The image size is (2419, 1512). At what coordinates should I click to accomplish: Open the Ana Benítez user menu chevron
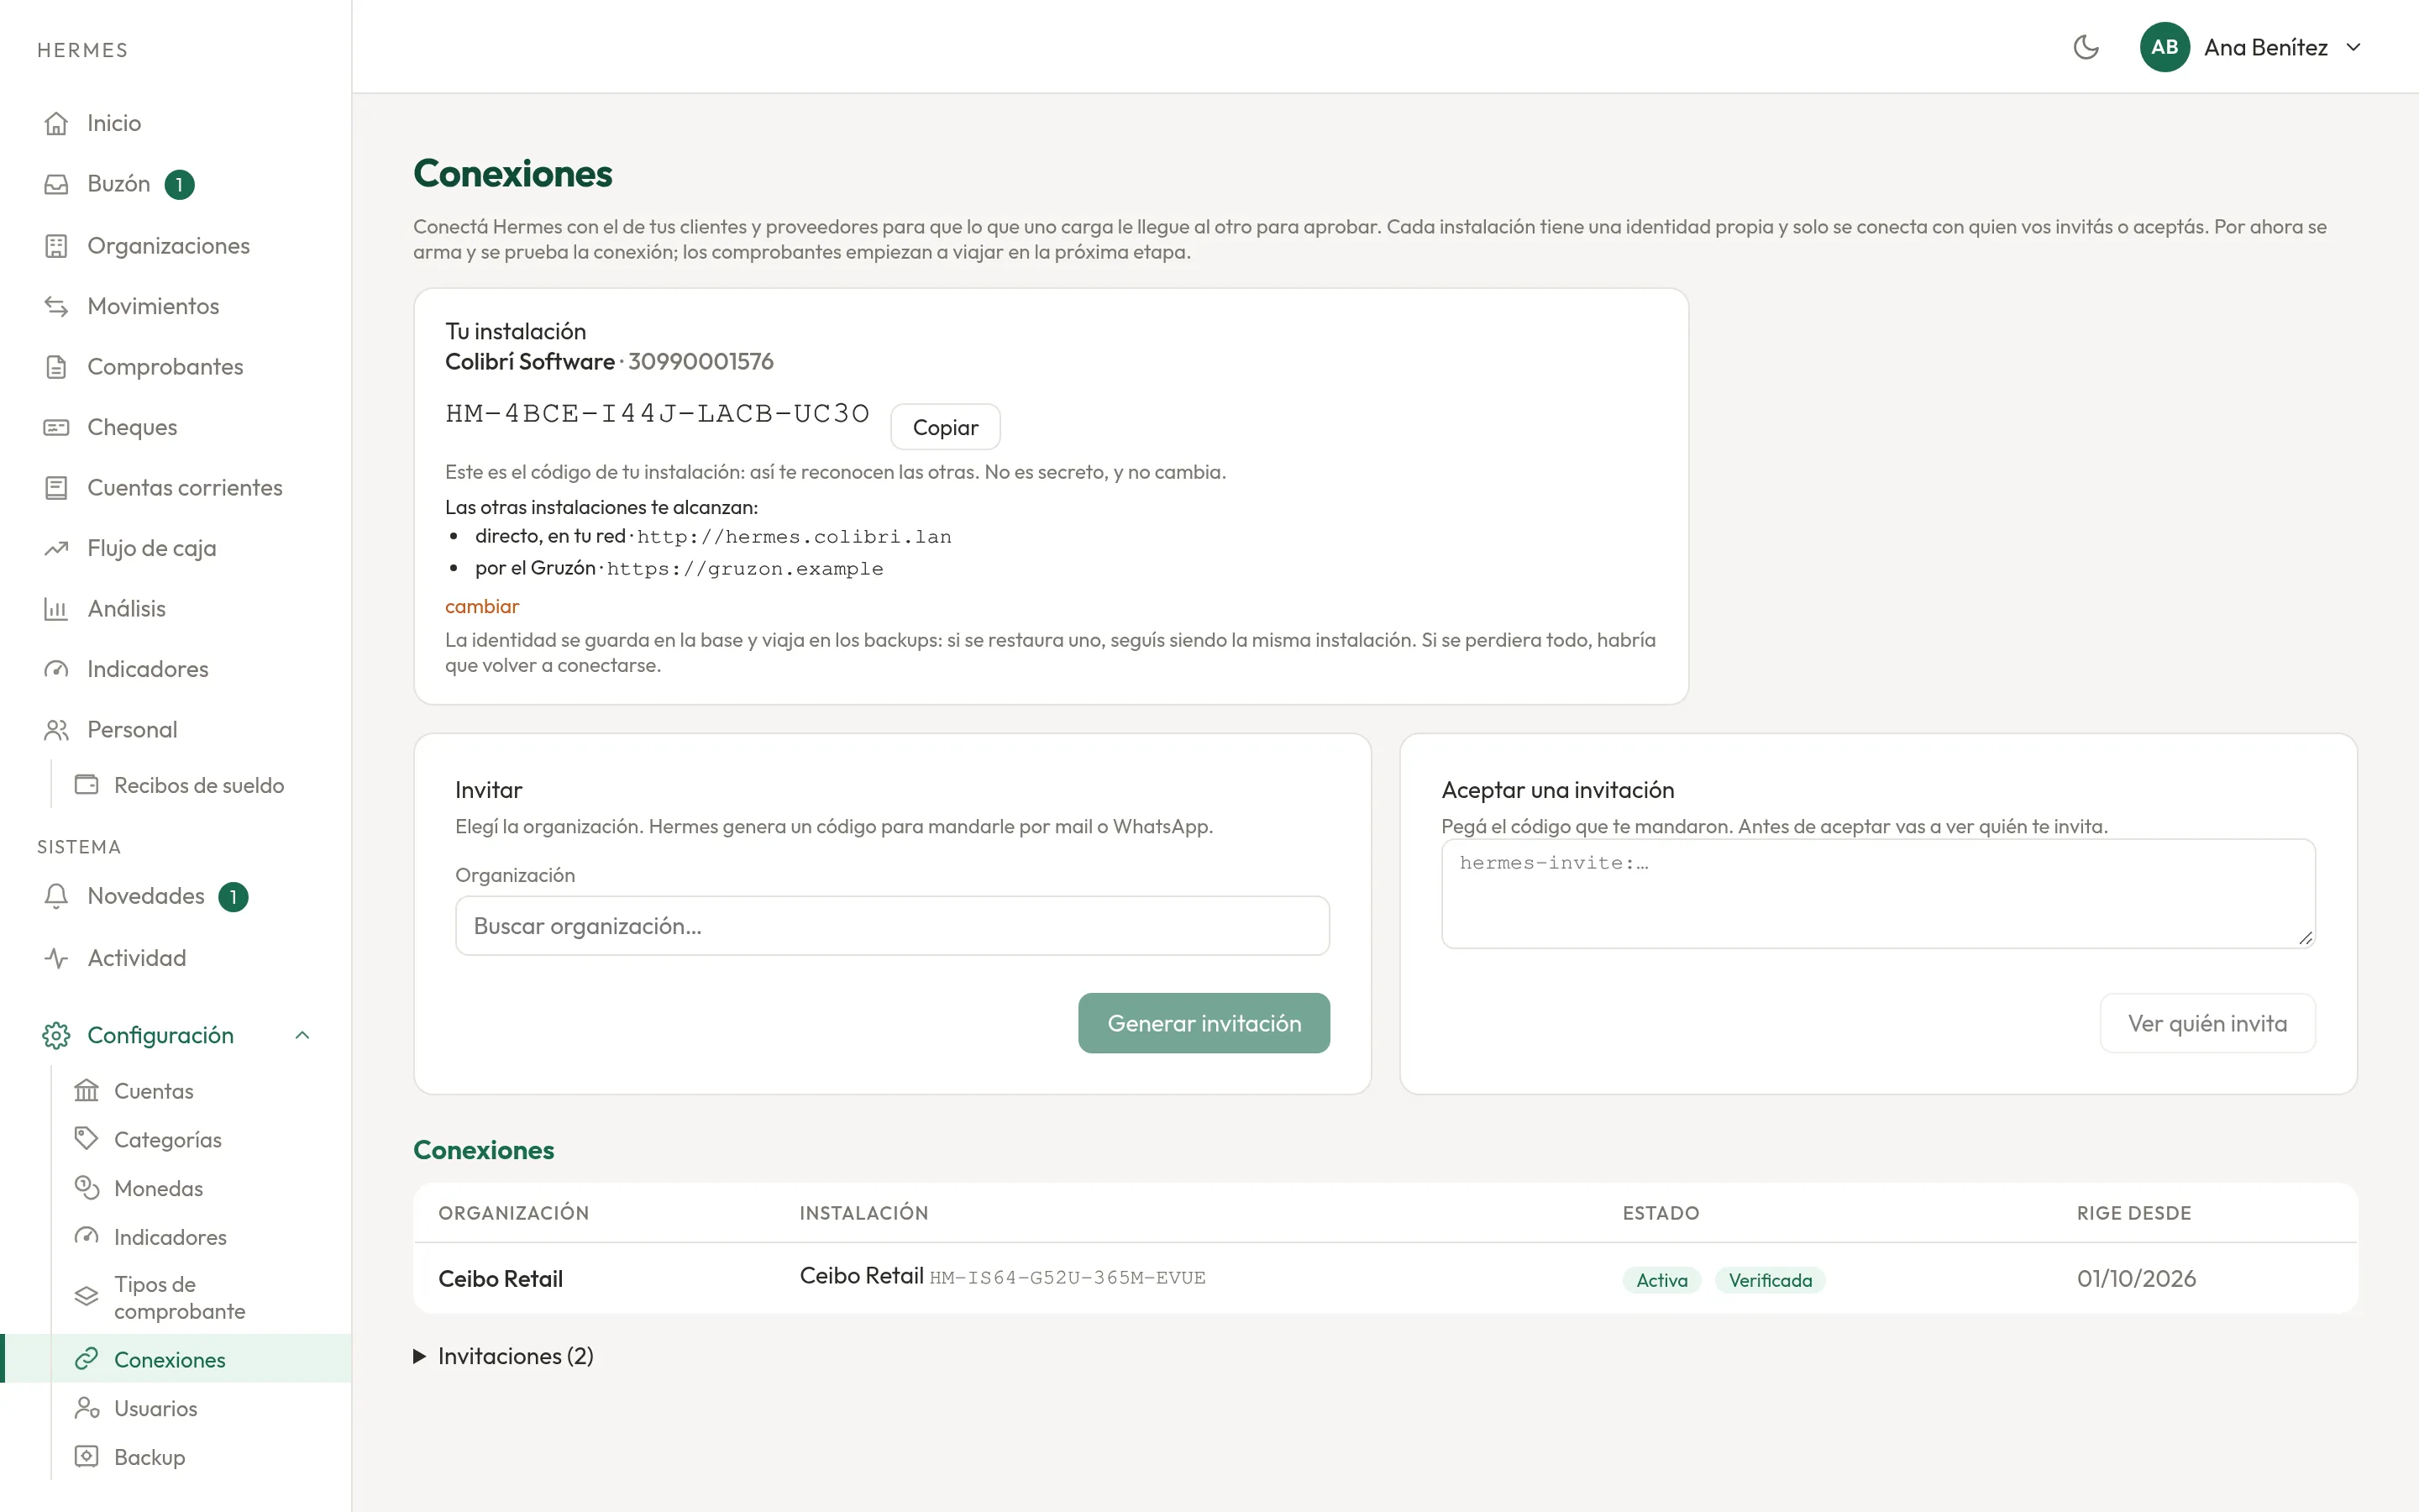2353,47
